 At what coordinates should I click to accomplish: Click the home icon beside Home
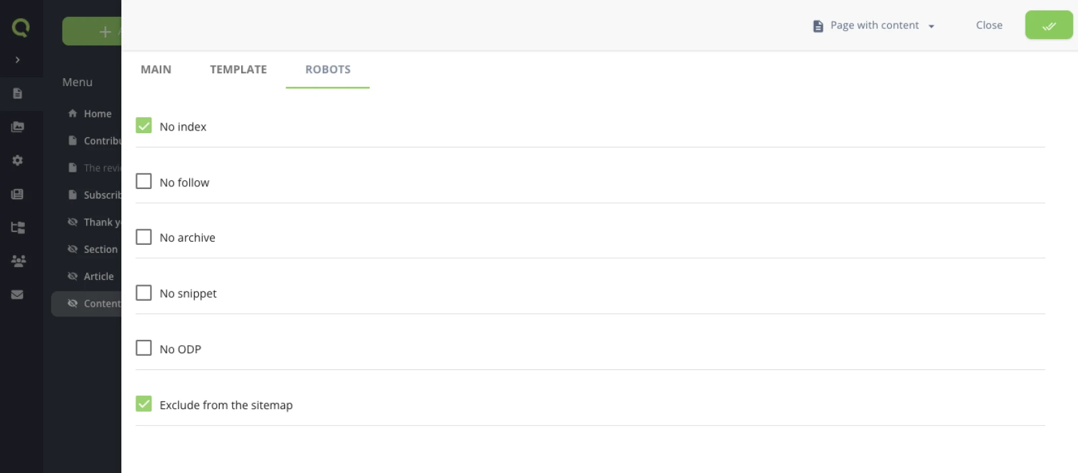[x=73, y=114]
